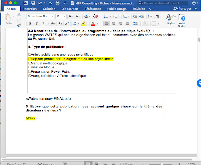
Task: Apply the red font color swatch
Action: tap(93, 23)
